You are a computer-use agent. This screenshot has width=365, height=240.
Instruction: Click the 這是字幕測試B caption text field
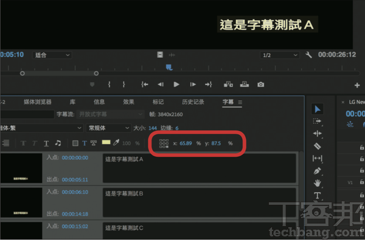click(x=200, y=202)
